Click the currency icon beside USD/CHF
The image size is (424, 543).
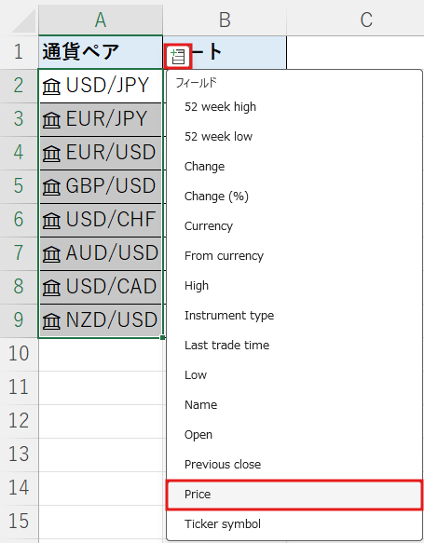tap(51, 220)
